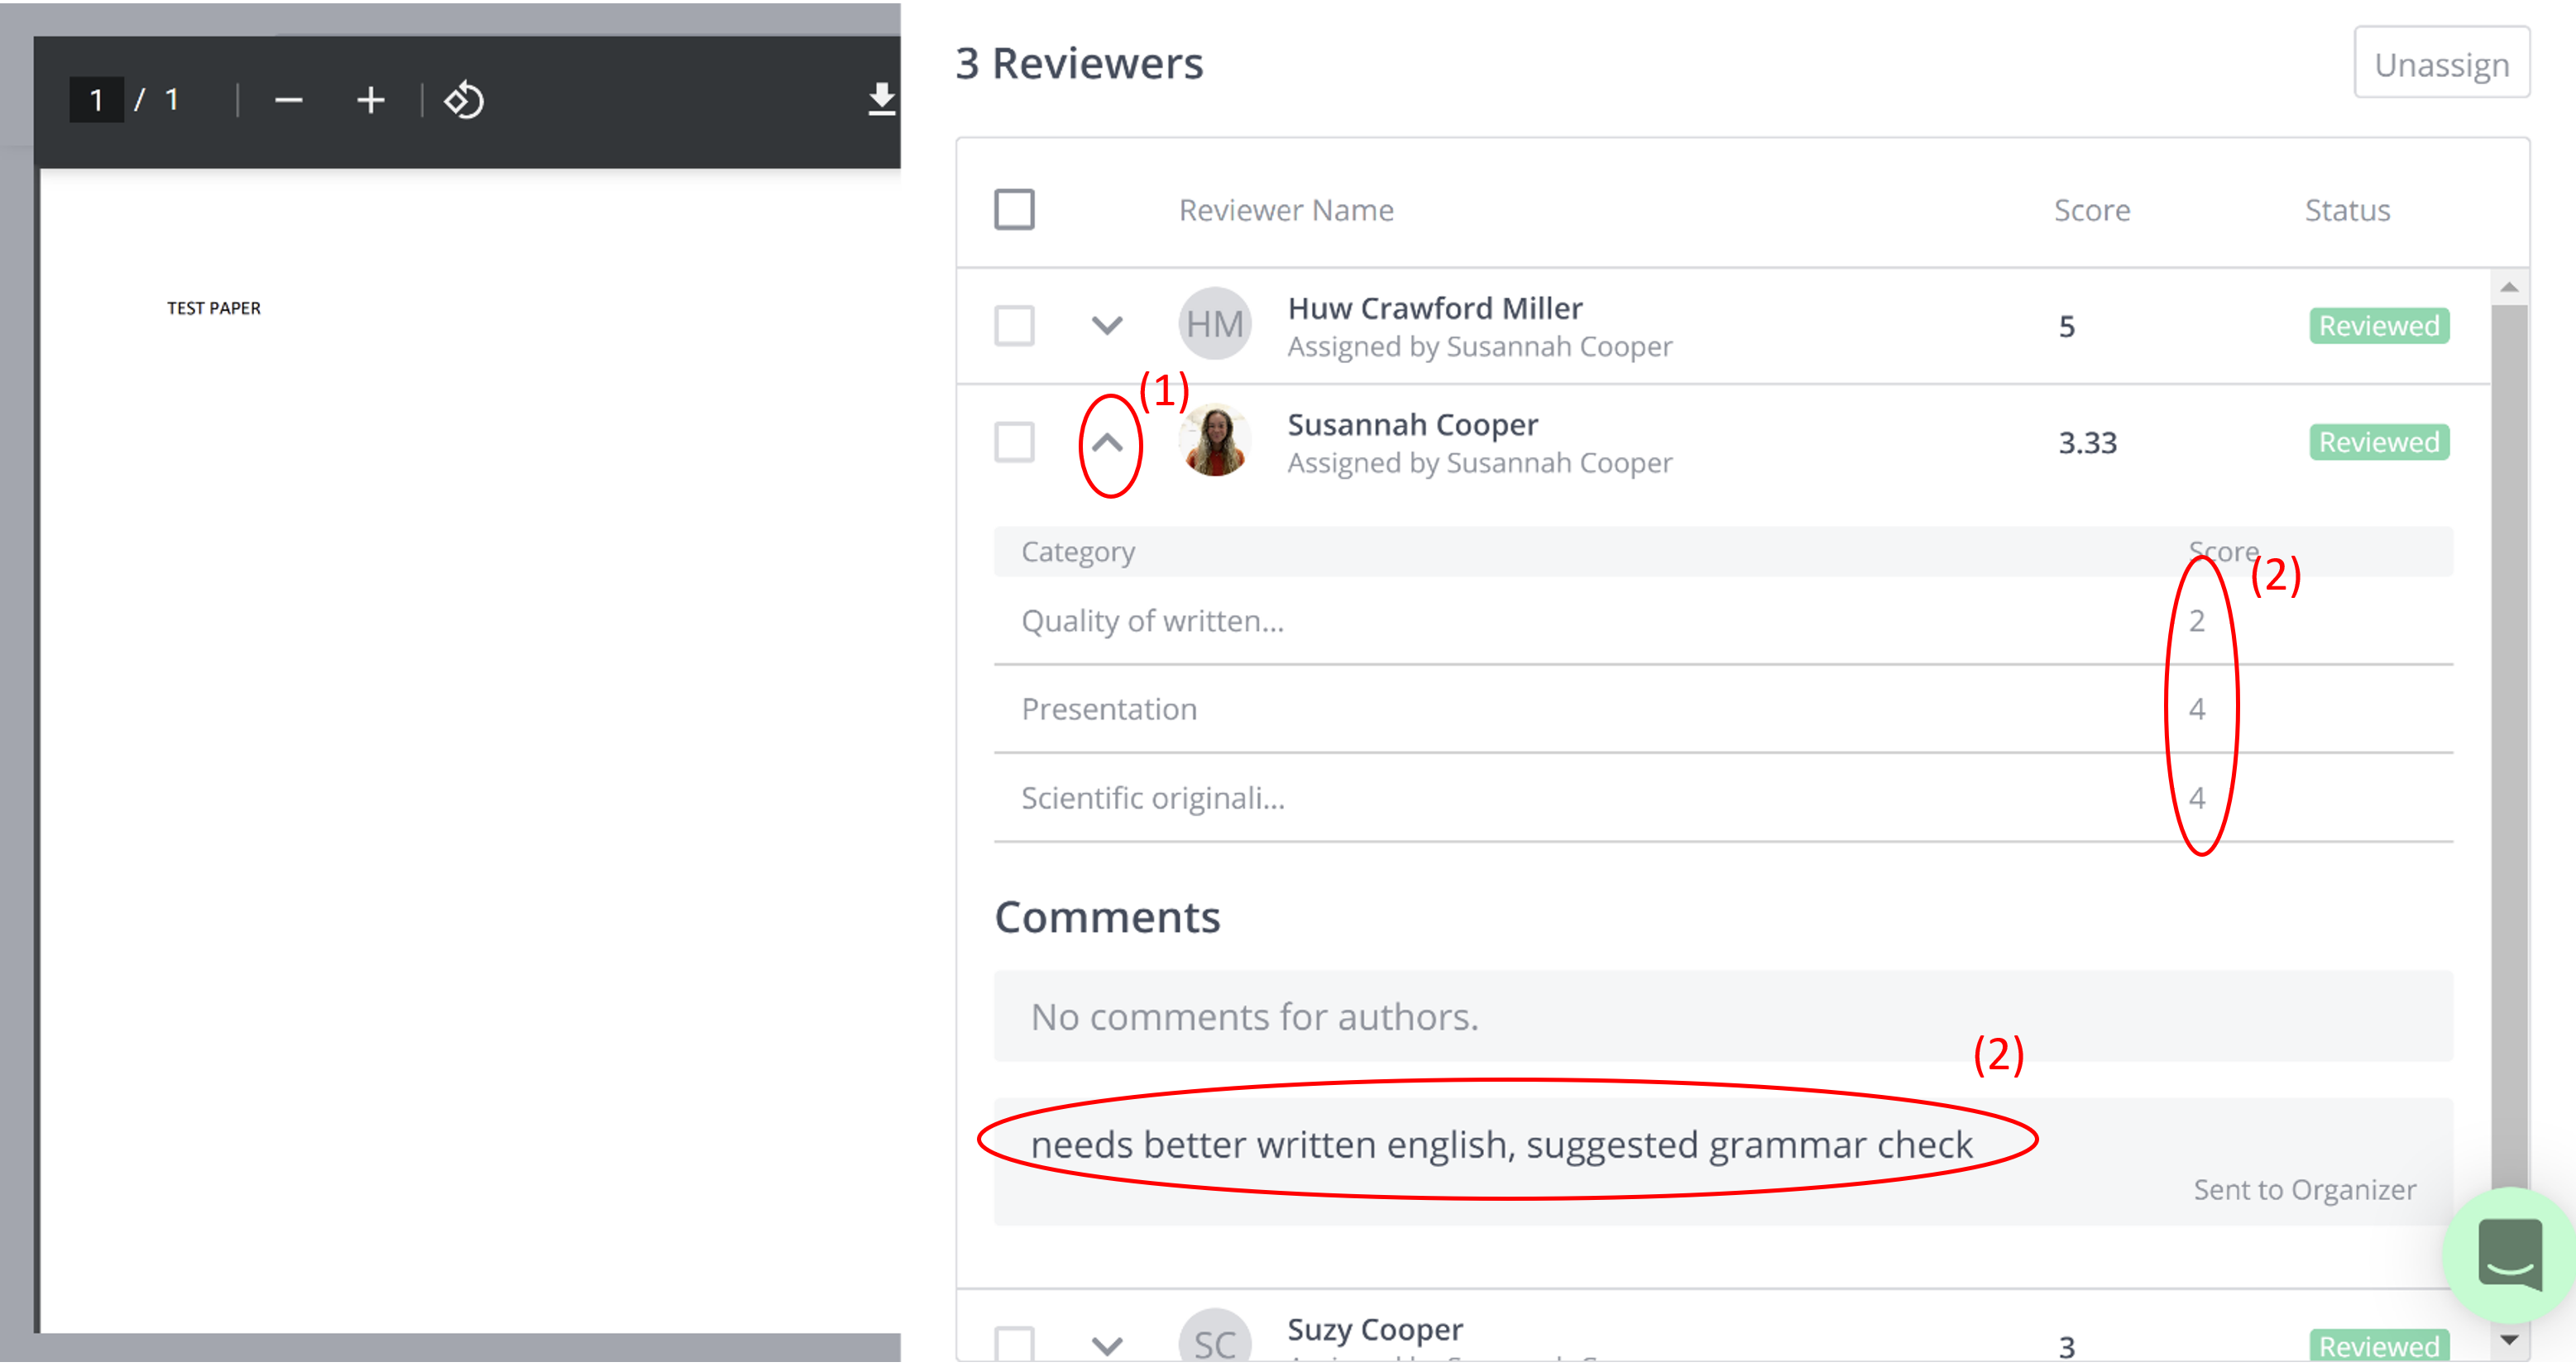The height and width of the screenshot is (1367, 2576).
Task: Click Reviewed status for Suzy Cooper
Action: [x=2379, y=1346]
